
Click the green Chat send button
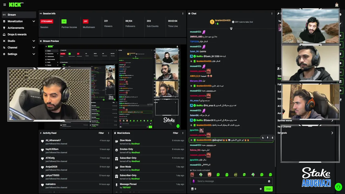point(268,189)
